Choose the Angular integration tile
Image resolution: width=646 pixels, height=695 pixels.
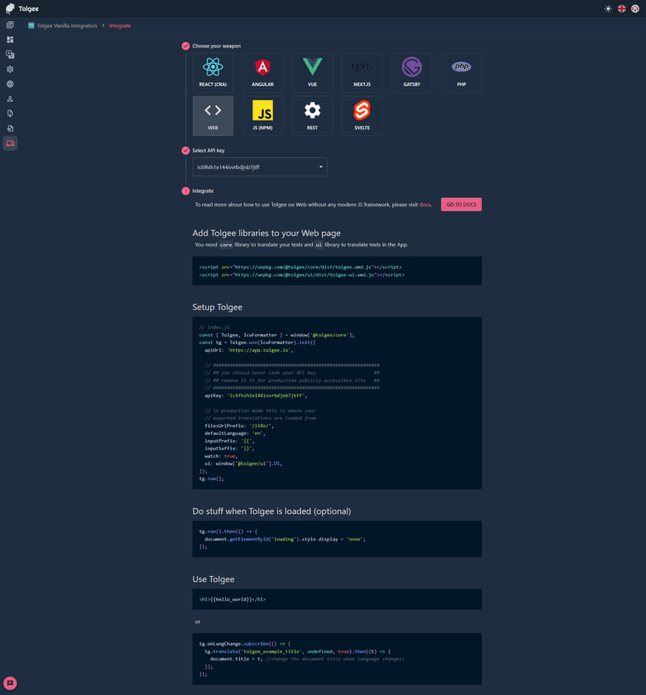coord(263,72)
